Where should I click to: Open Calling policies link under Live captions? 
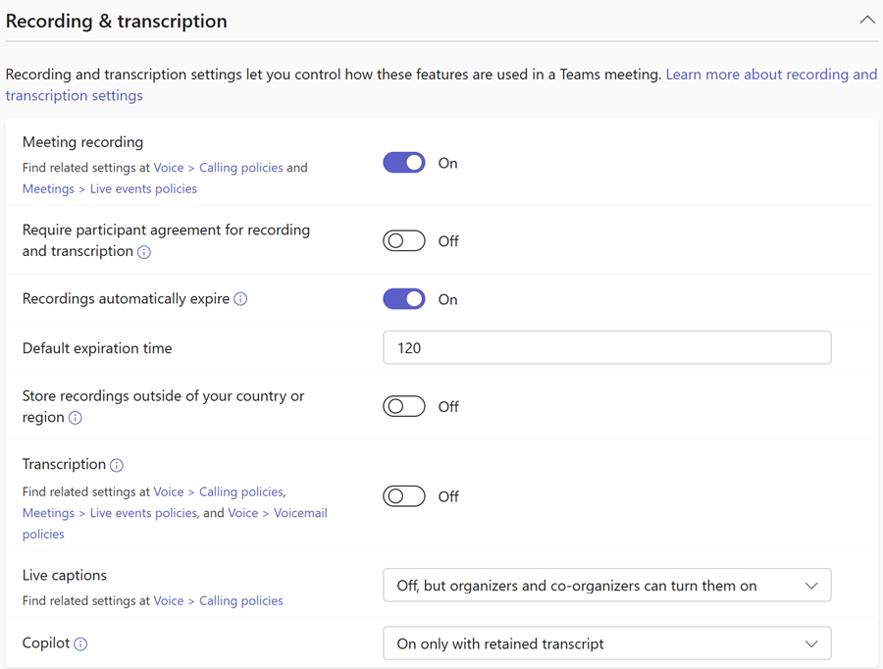240,600
